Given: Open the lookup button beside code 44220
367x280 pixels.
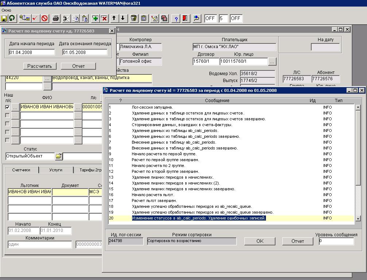Looking at the screenshot, I should tap(47, 78).
